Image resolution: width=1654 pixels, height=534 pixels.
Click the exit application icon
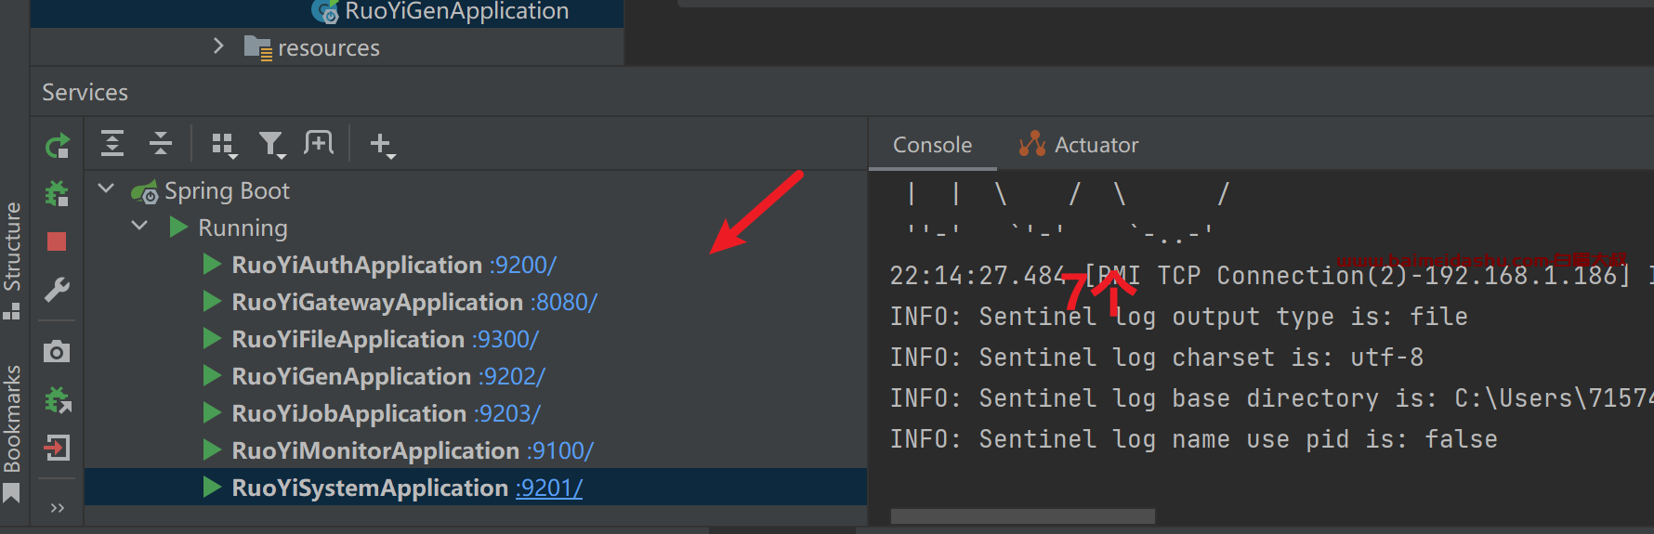coord(57,449)
